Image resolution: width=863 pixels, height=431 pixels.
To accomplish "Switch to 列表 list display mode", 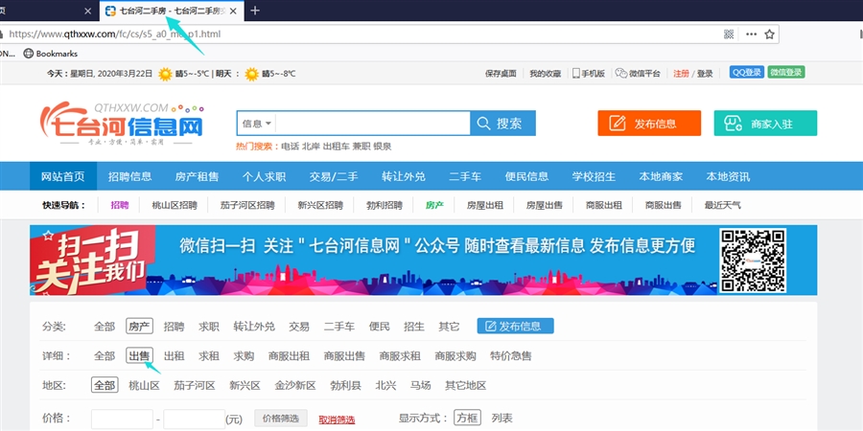I will coord(501,419).
